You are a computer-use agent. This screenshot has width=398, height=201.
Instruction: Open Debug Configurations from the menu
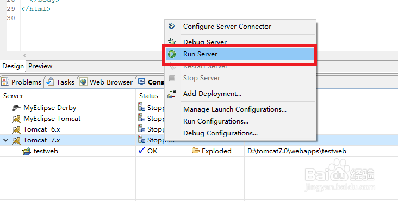pos(220,133)
